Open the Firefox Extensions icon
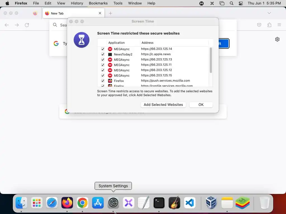This screenshot has width=286, height=214. (269, 25)
